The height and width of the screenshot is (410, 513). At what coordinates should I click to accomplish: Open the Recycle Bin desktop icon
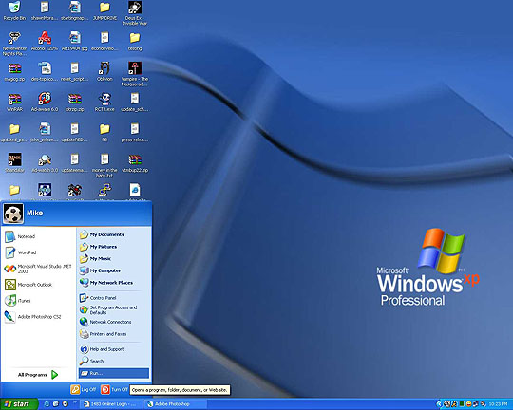tap(14, 10)
